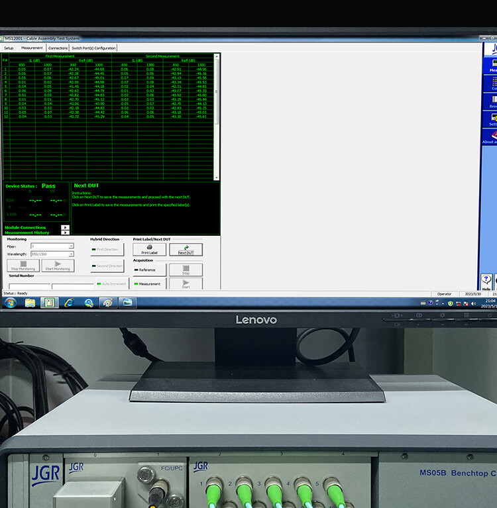The width and height of the screenshot is (497, 508).
Task: Toggle the Reference acquisition button
Action: click(149, 270)
